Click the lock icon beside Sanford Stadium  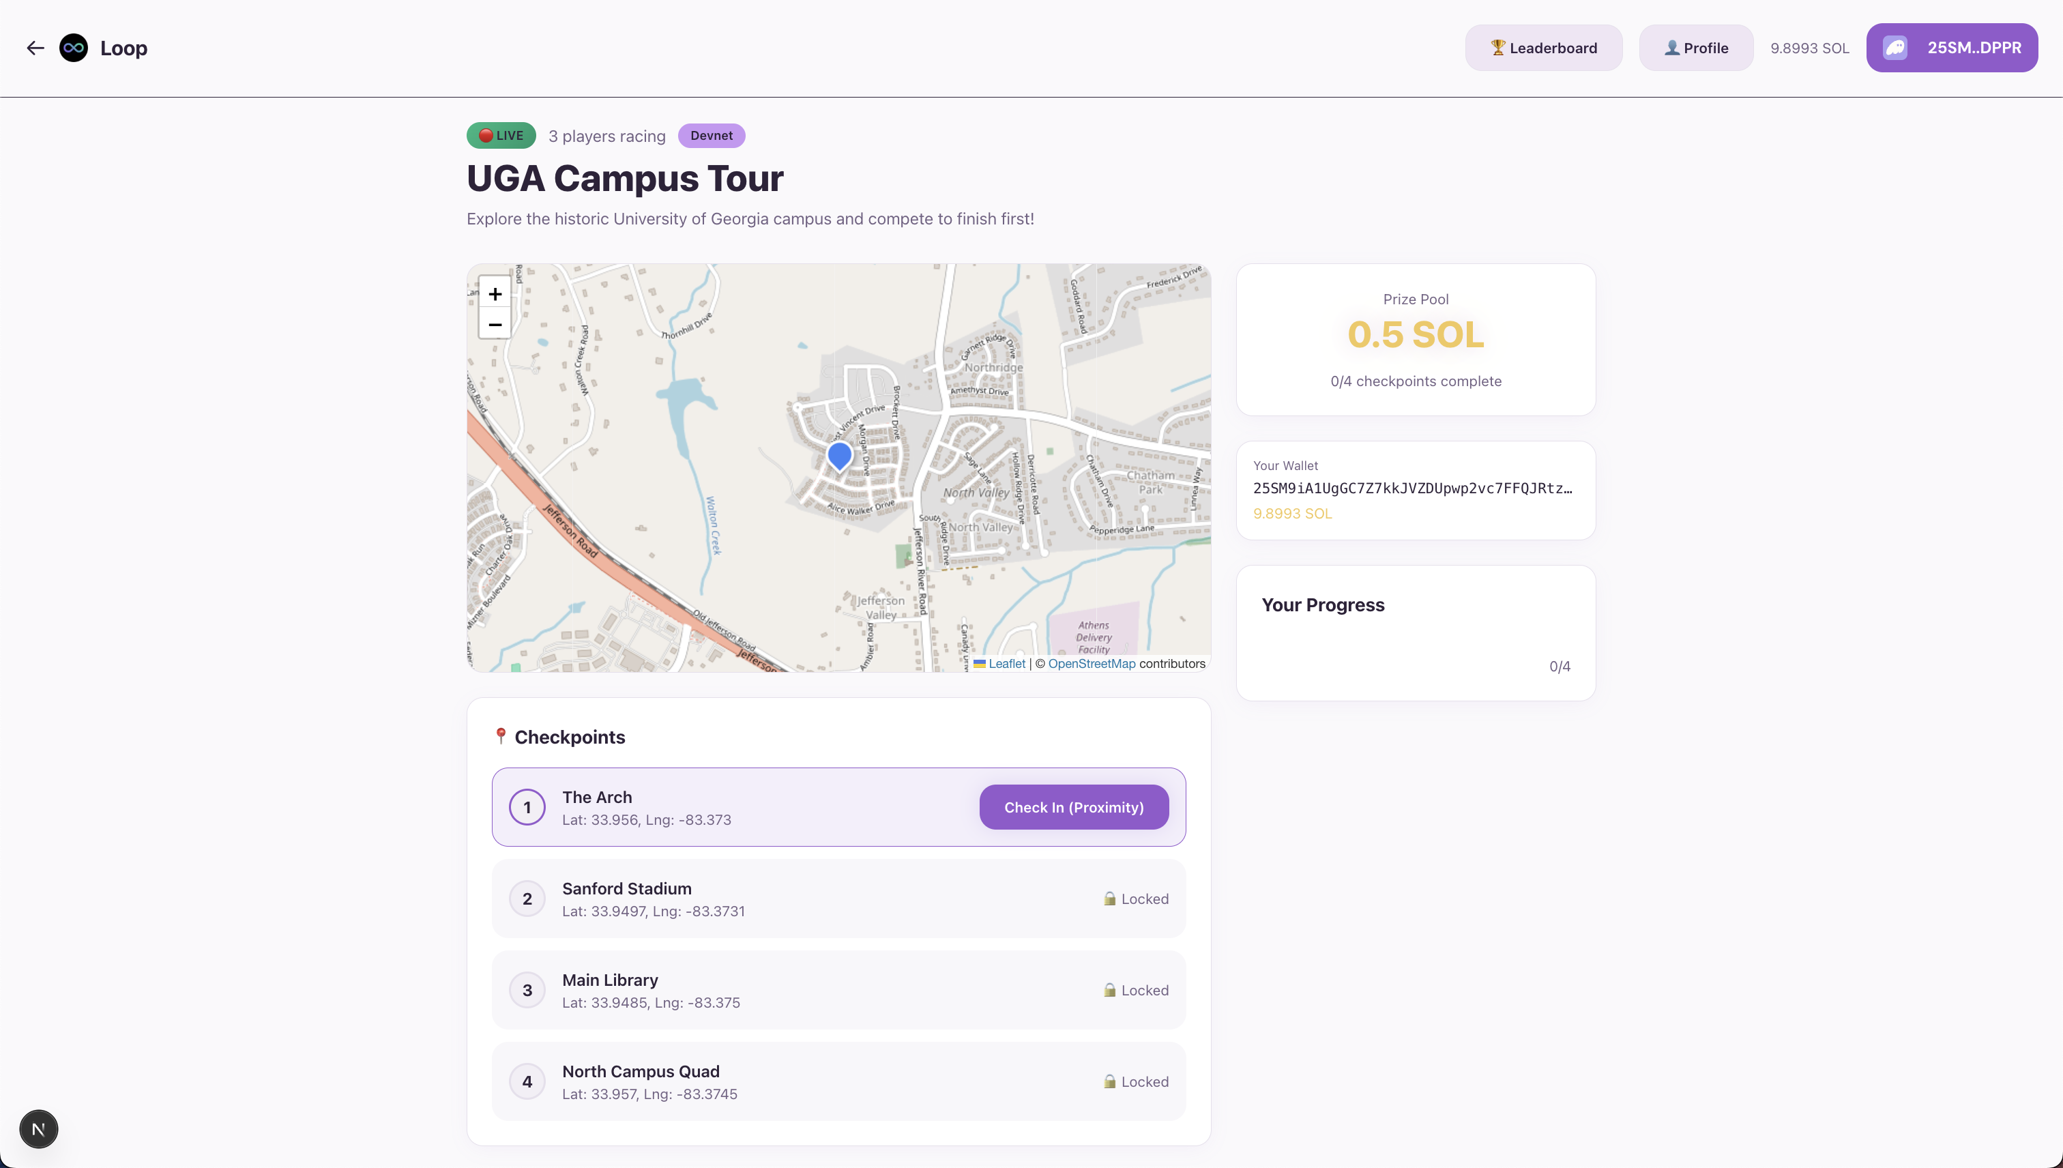pyautogui.click(x=1109, y=899)
